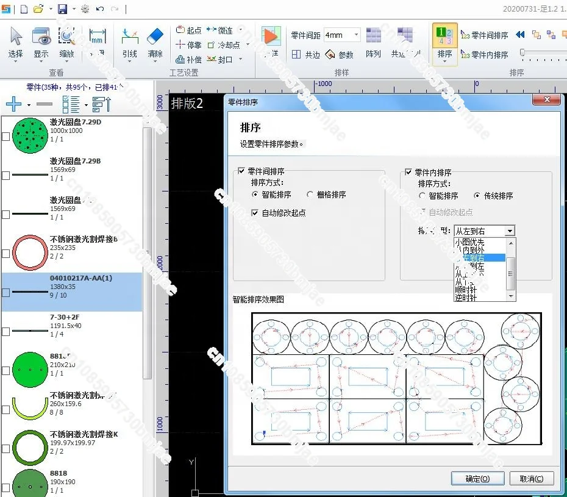
Task: Uncheck the 自动修改起点 checkbox
Action: tap(255, 213)
